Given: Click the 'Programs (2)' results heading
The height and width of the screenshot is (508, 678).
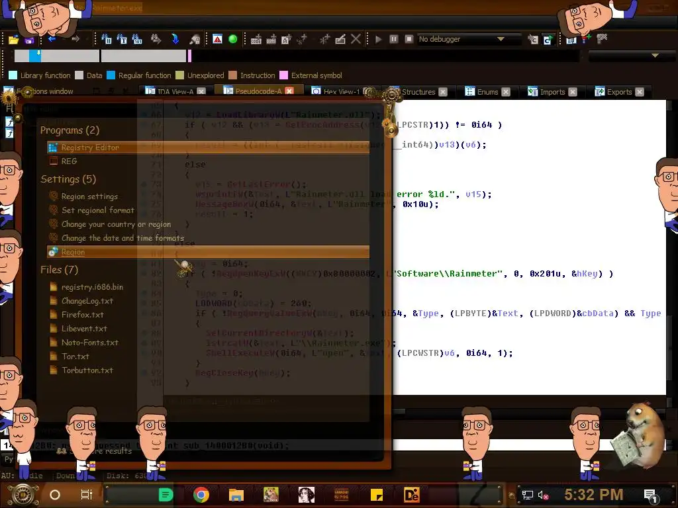Looking at the screenshot, I should tap(70, 130).
